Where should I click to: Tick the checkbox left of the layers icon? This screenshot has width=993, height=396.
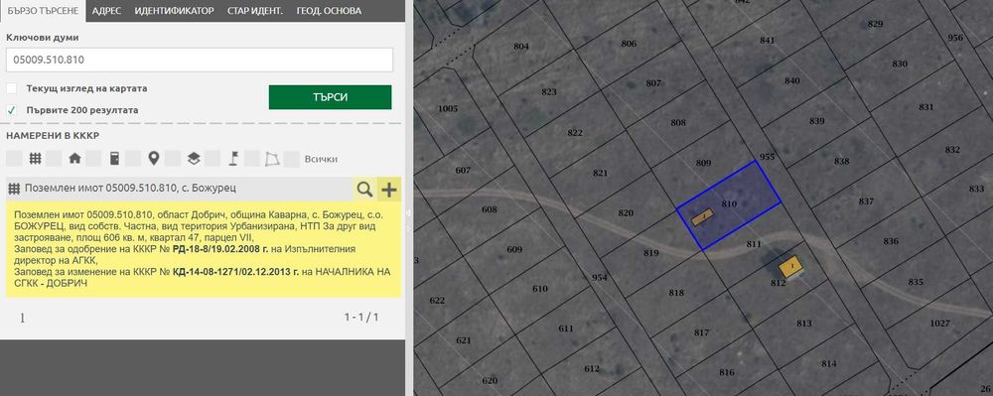173,159
